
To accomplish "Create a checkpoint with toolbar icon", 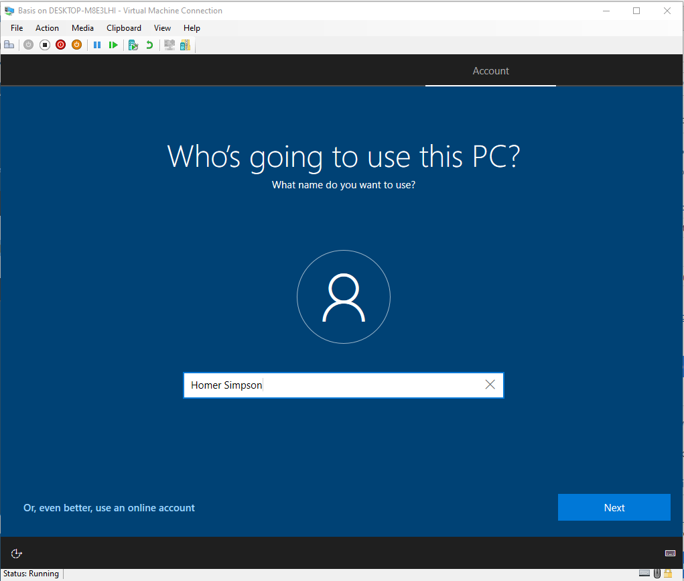I will 133,45.
